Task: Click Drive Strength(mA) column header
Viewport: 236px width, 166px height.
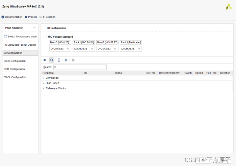Action: [169, 73]
